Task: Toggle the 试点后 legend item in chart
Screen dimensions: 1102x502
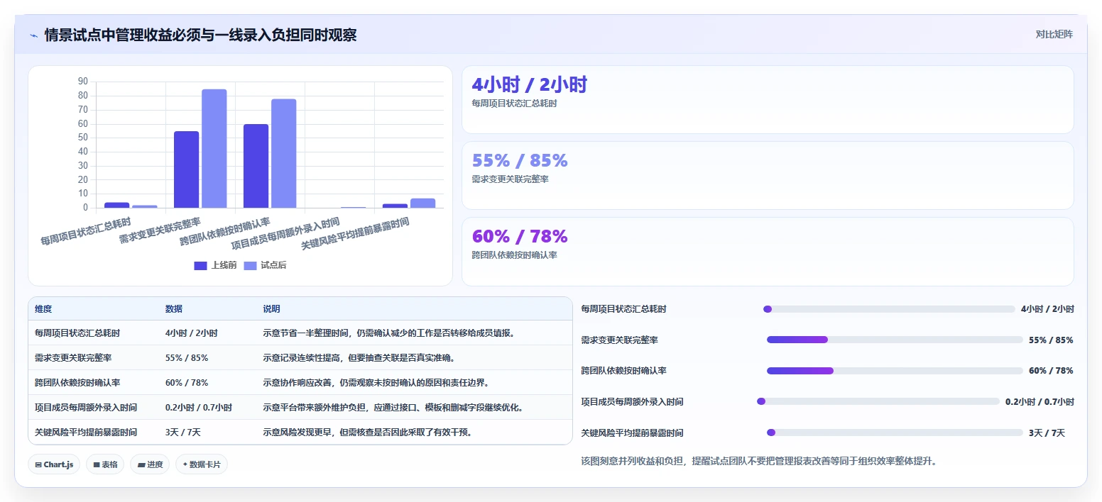Action: pyautogui.click(x=265, y=265)
